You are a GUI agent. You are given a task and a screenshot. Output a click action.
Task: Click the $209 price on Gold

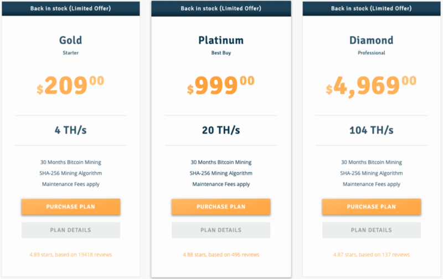(70, 85)
